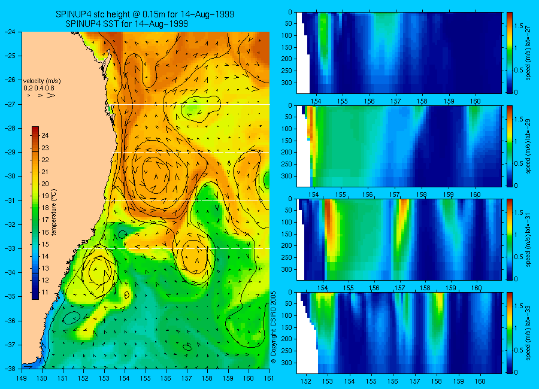Viewport: 539px width, 389px height.
Task: Click the -35 latitude label on the map axis
Action: [x=10, y=296]
